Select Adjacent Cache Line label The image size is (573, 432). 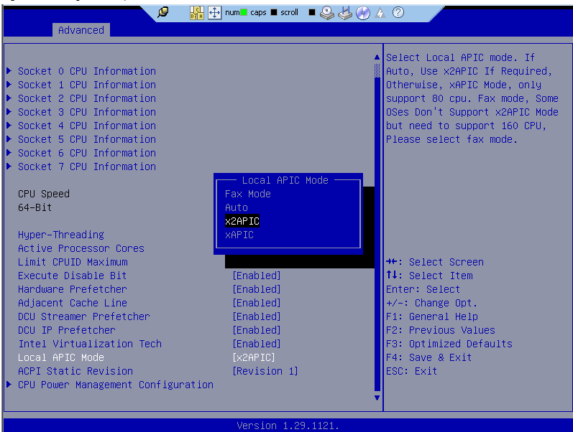point(73,303)
